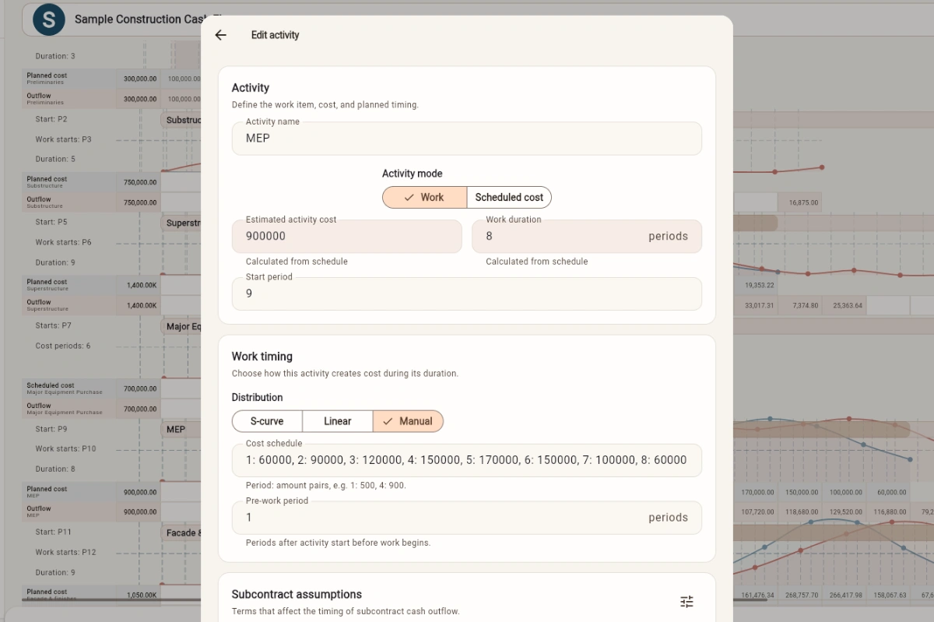Click the circular S project avatar
Image resolution: width=934 pixels, height=622 pixels.
pyautogui.click(x=49, y=19)
